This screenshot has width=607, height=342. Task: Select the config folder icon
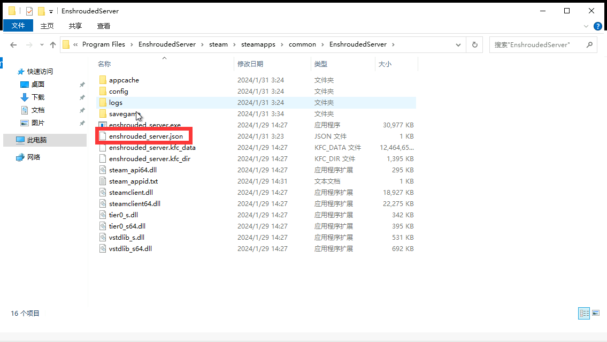(103, 92)
